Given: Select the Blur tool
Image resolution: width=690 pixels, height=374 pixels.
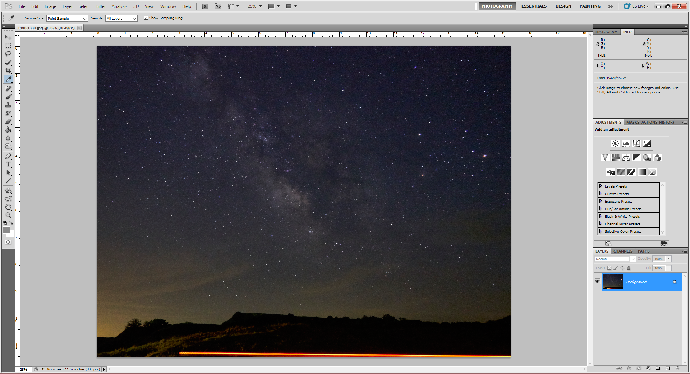Looking at the screenshot, I should (x=8, y=138).
